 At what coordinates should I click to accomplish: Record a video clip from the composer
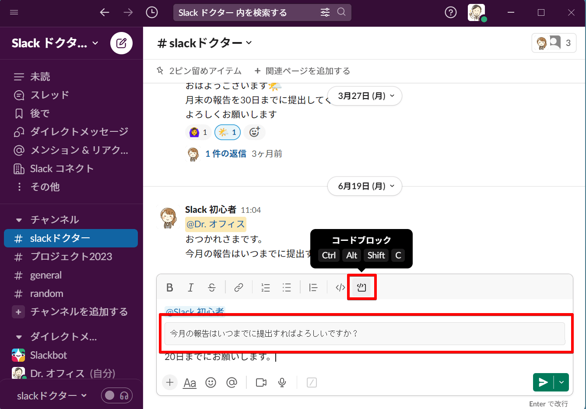pos(261,382)
